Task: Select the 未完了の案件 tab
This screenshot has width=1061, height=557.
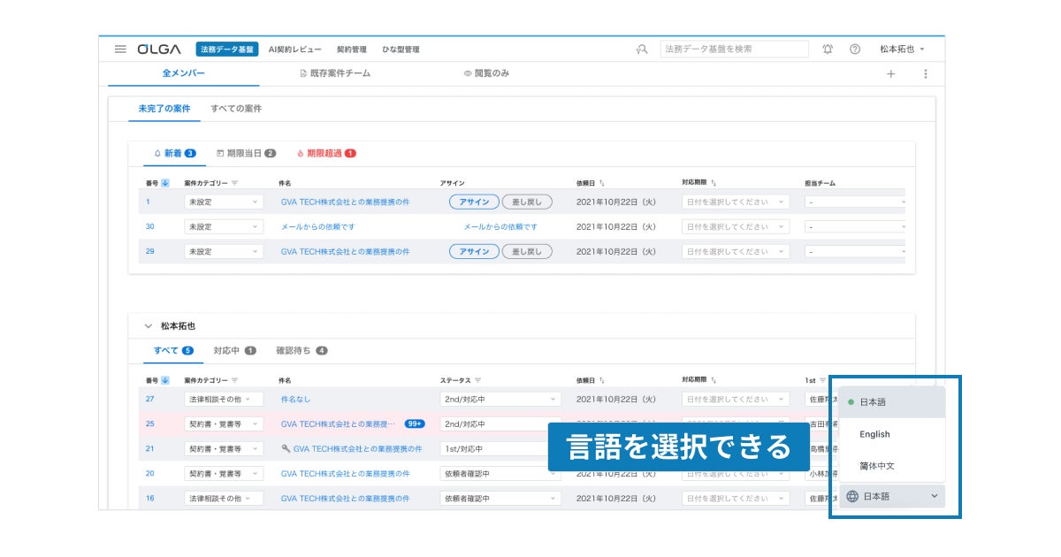Action: click(x=164, y=109)
